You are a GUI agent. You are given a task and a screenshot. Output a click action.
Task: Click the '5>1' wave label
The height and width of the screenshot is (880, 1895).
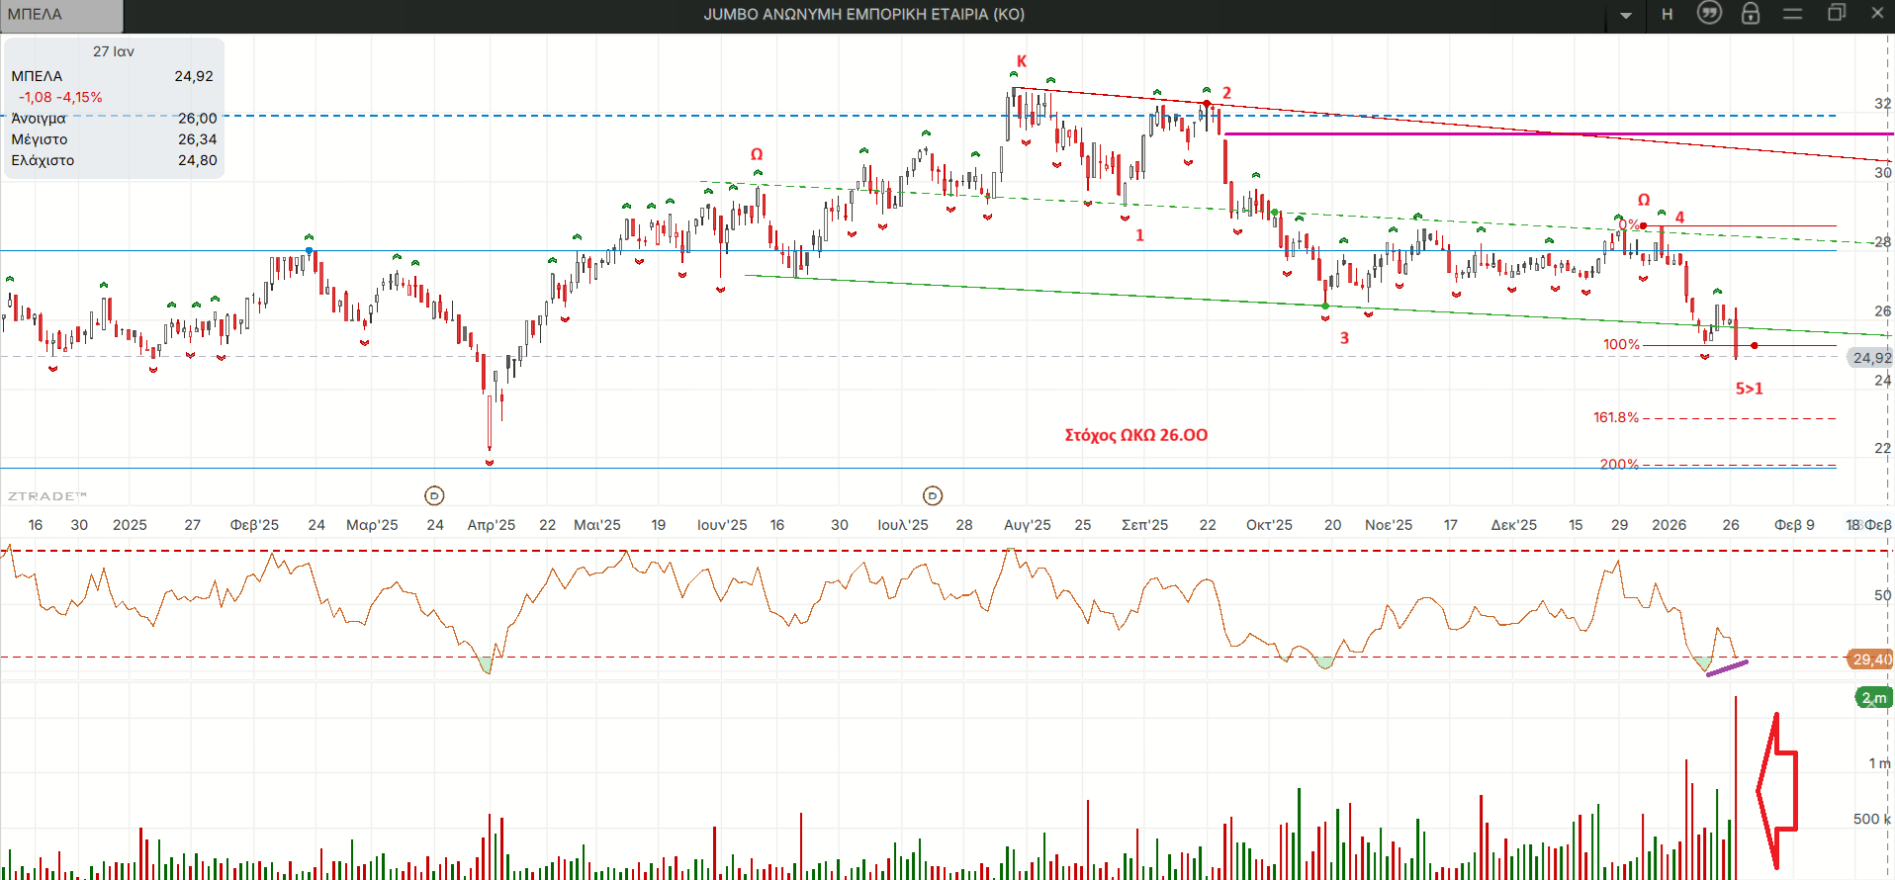click(x=1749, y=389)
